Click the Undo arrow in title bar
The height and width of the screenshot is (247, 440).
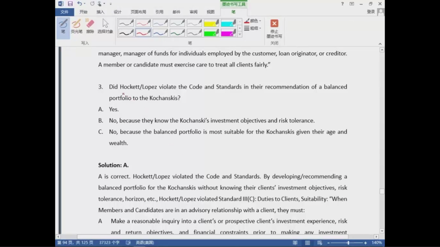pos(79,4)
